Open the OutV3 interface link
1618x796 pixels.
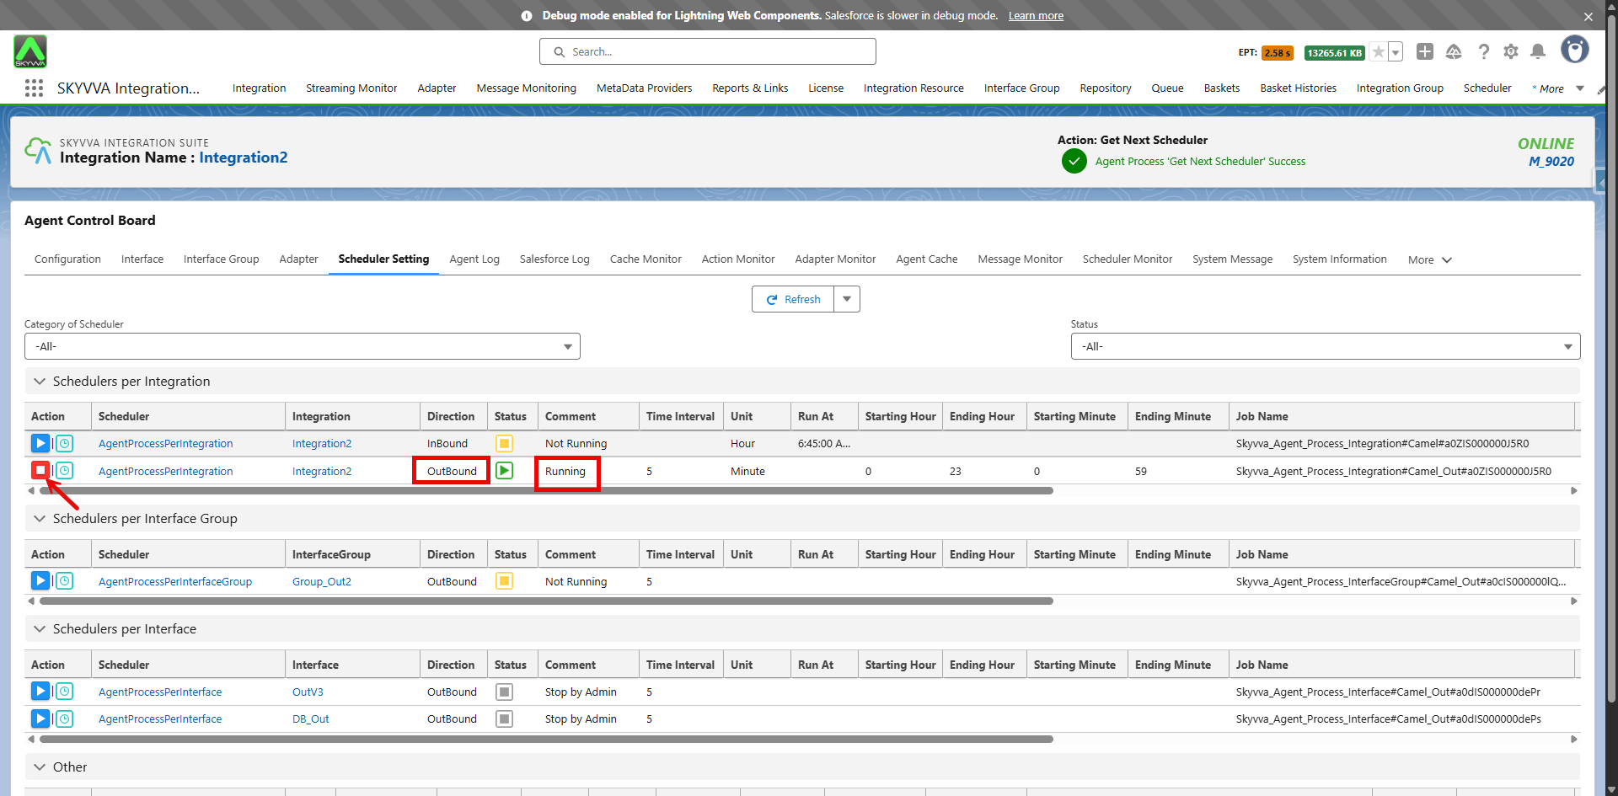click(x=308, y=692)
